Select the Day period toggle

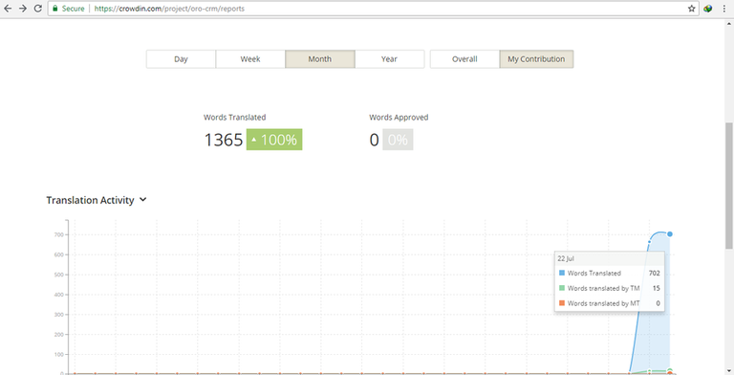click(181, 59)
